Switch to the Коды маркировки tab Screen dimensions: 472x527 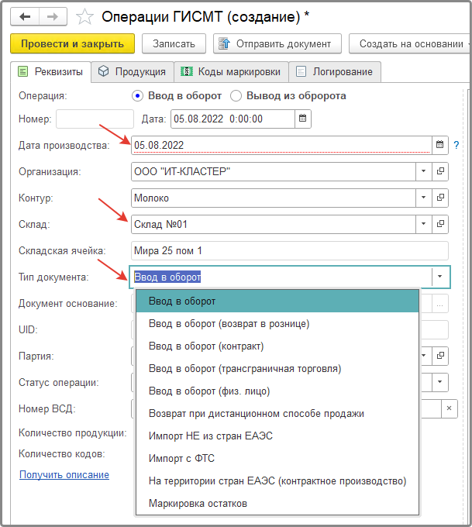(x=231, y=71)
